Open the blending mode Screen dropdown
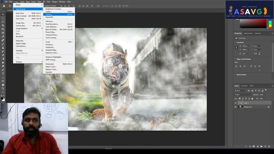Viewport: 274px width, 154px height. tap(243, 95)
